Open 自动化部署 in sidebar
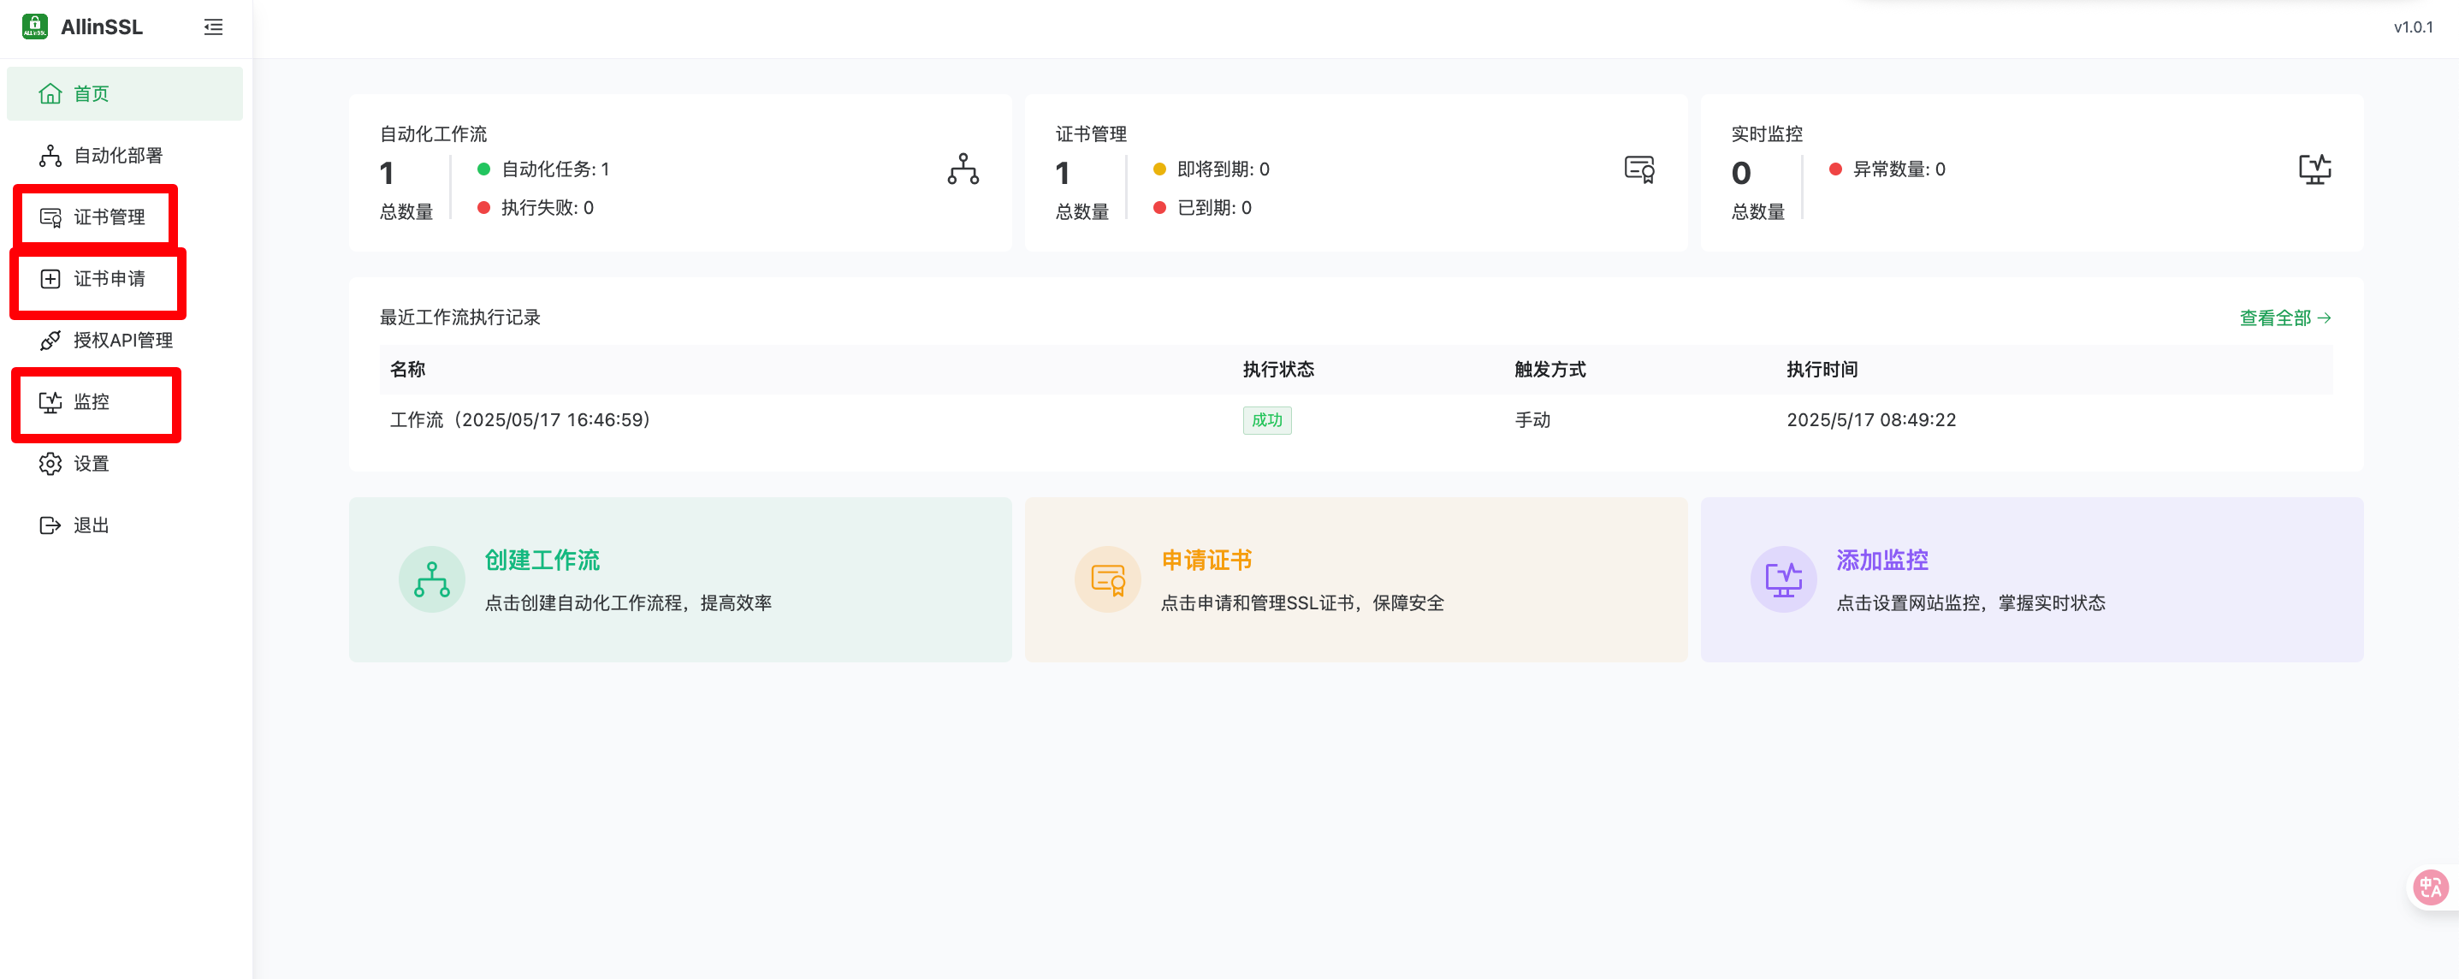 pyautogui.click(x=117, y=156)
